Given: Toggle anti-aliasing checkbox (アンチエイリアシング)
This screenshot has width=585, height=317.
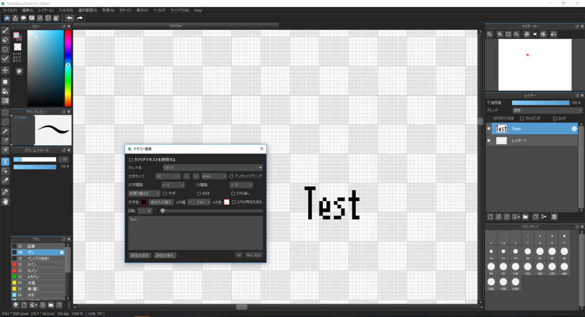Looking at the screenshot, I should (x=231, y=176).
